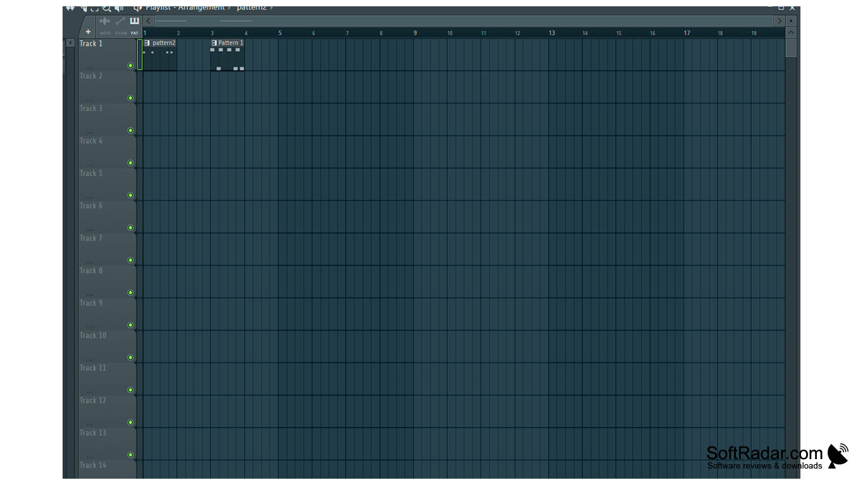
Task: Disable Track 9 using its green light
Action: [x=131, y=325]
